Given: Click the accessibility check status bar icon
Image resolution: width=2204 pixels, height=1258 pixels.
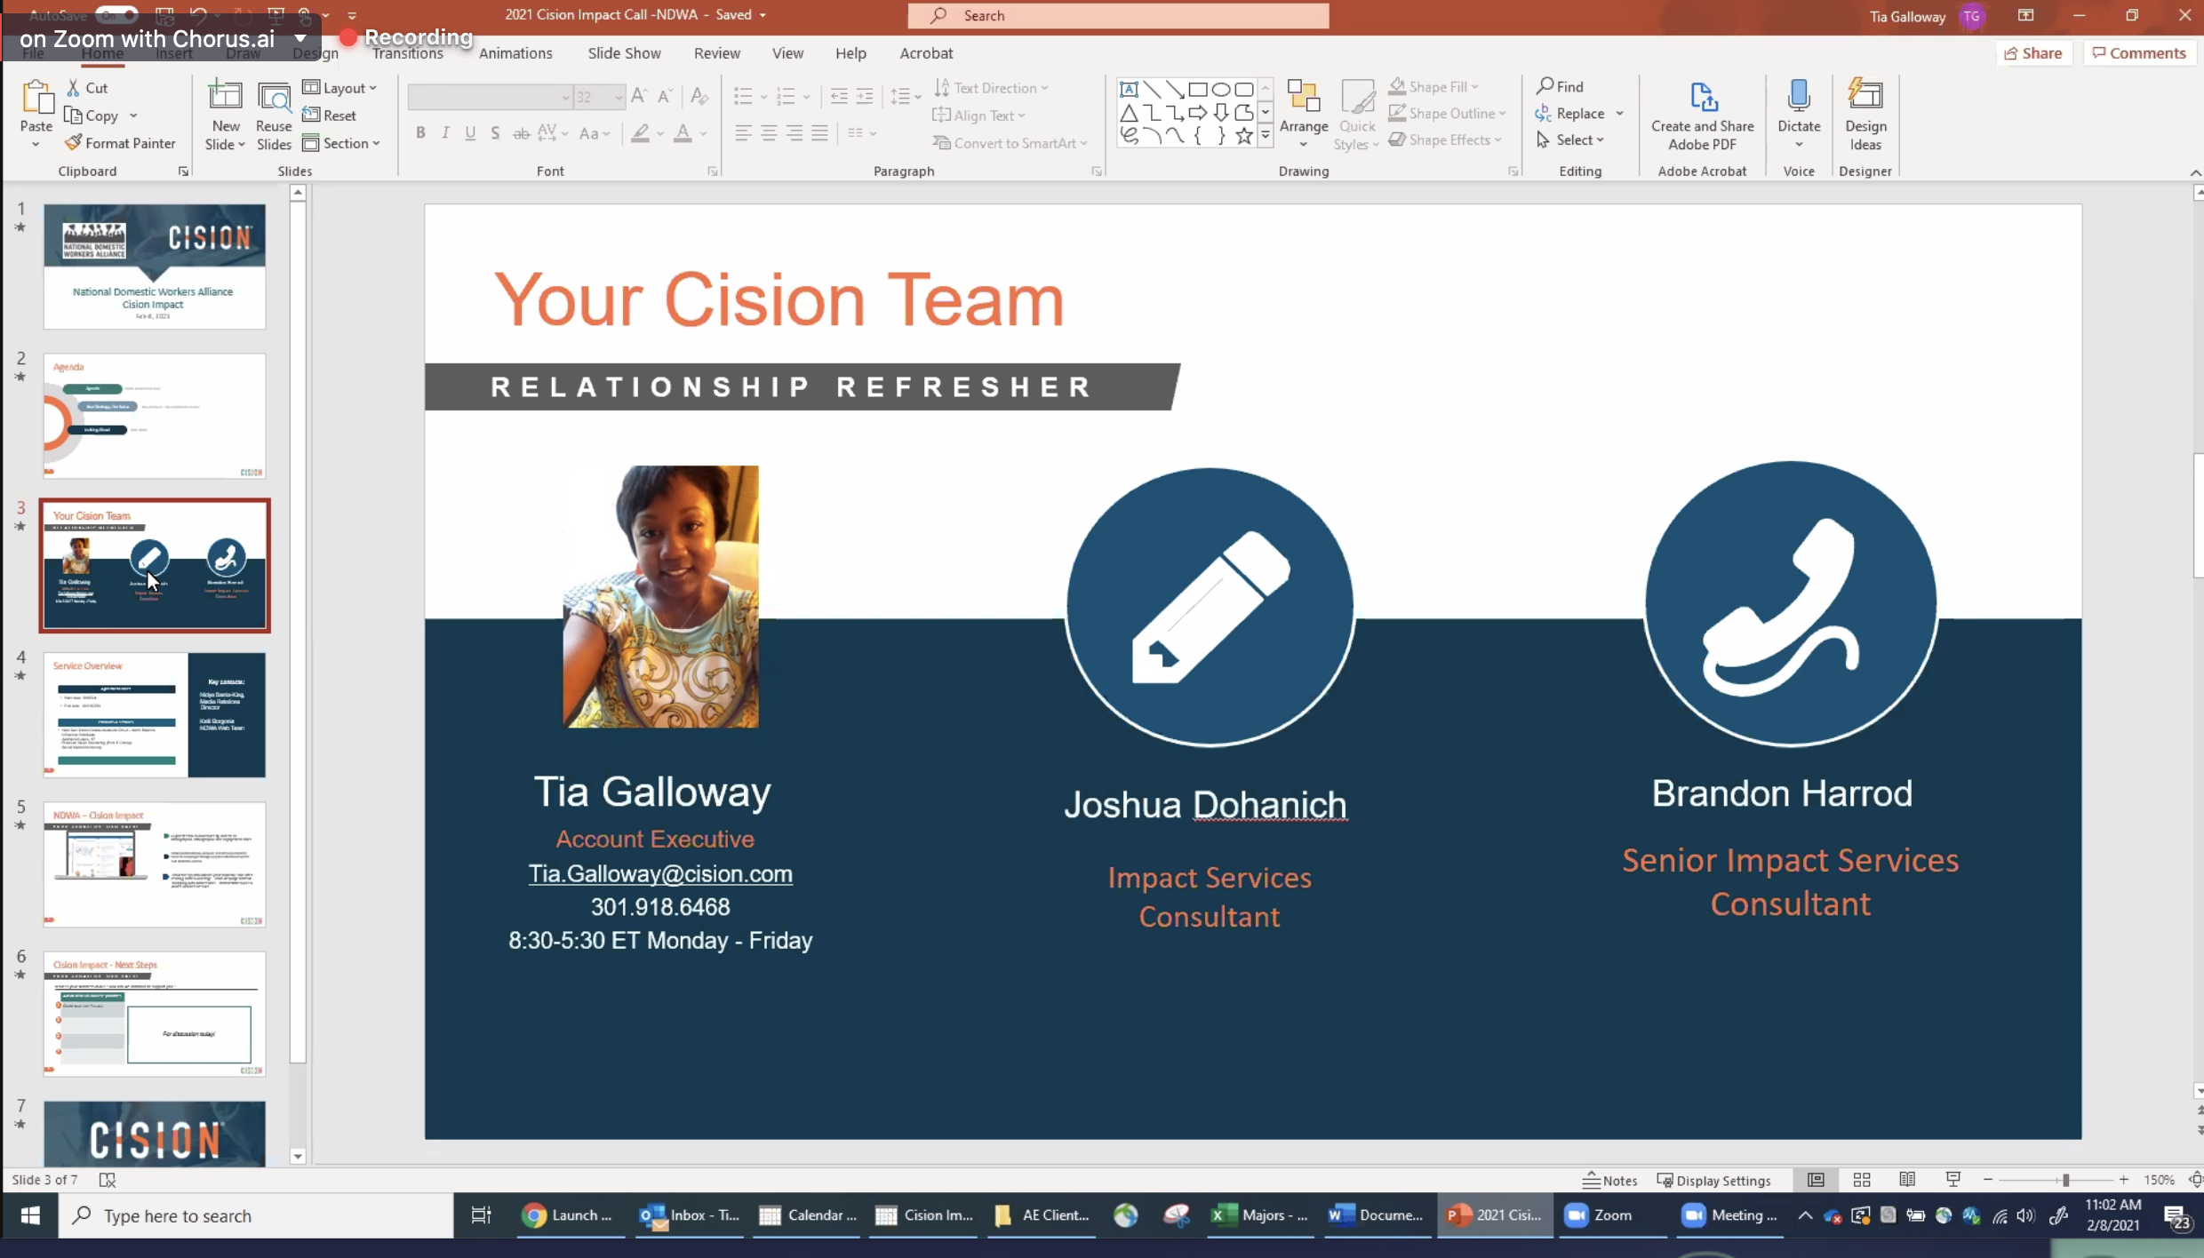Looking at the screenshot, I should [x=108, y=1180].
